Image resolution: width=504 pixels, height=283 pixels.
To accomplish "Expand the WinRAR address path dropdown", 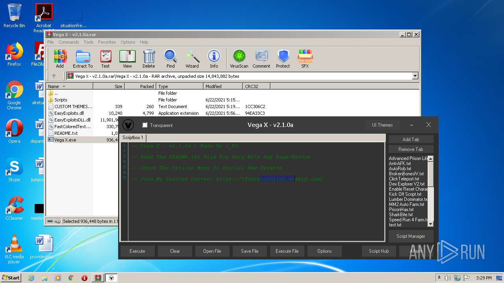I will pos(415,76).
